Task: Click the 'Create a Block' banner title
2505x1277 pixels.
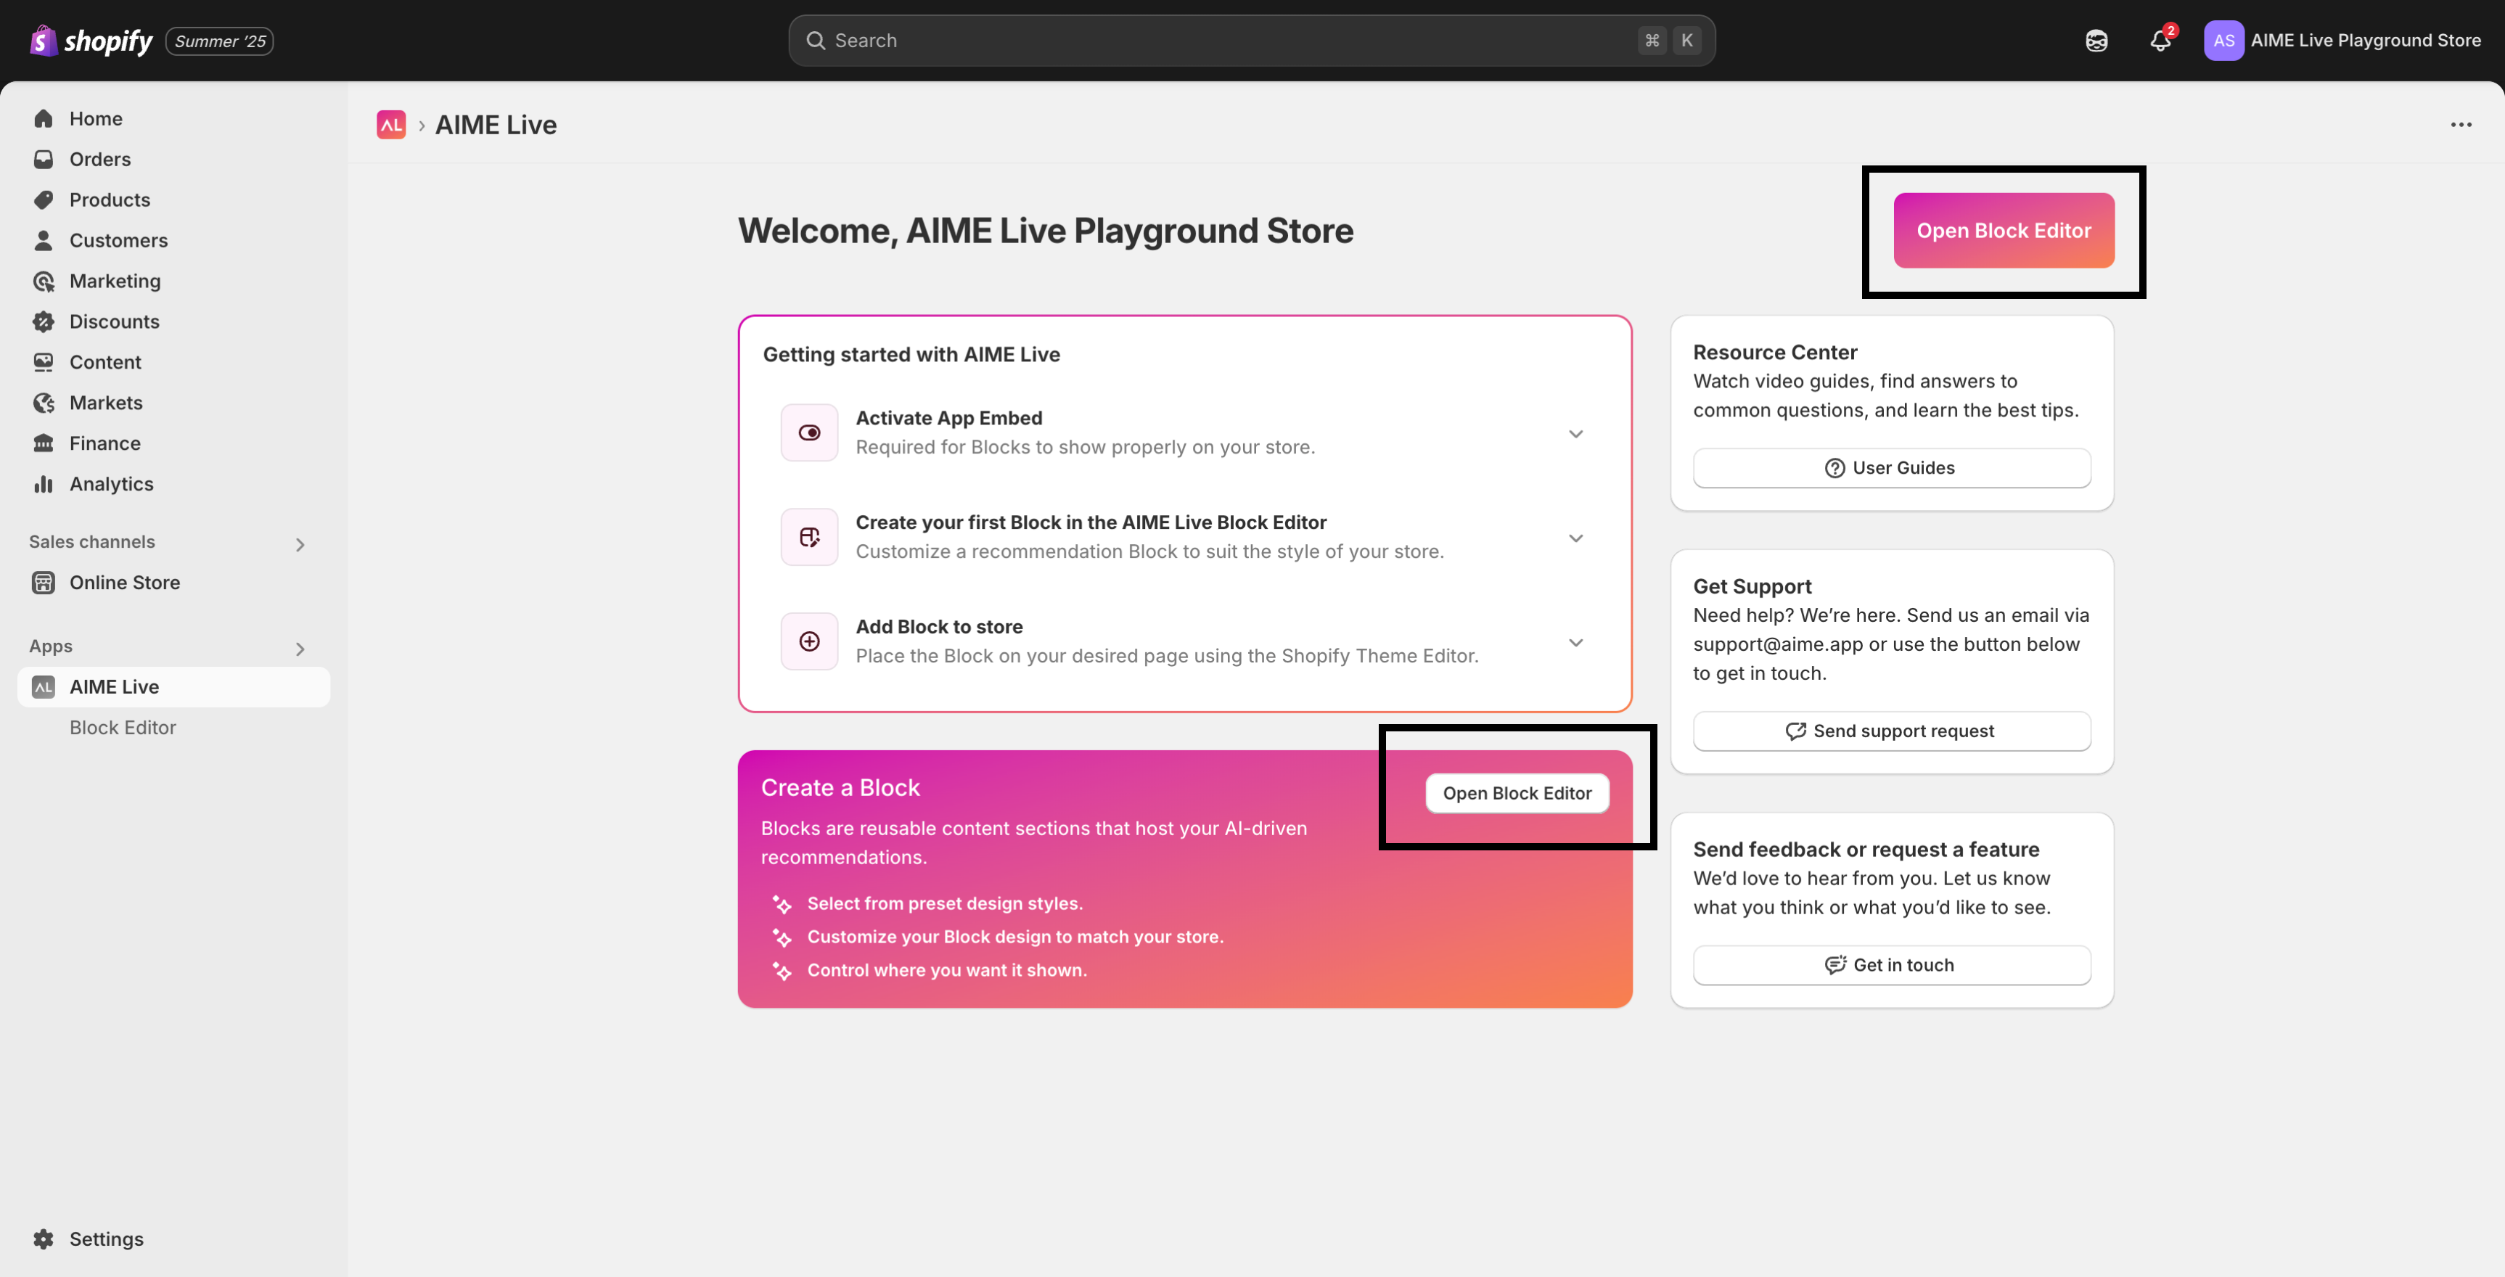Action: click(x=840, y=788)
